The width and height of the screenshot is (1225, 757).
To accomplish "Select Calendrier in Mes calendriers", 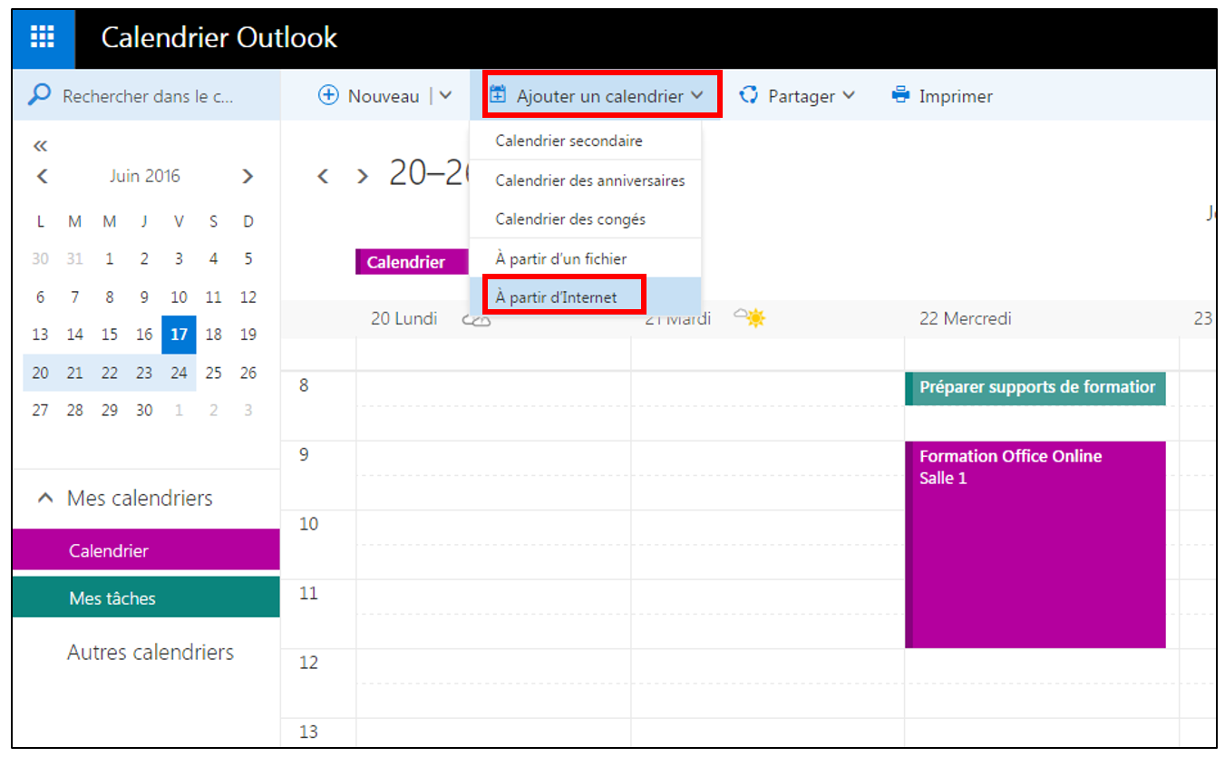I will [x=146, y=550].
